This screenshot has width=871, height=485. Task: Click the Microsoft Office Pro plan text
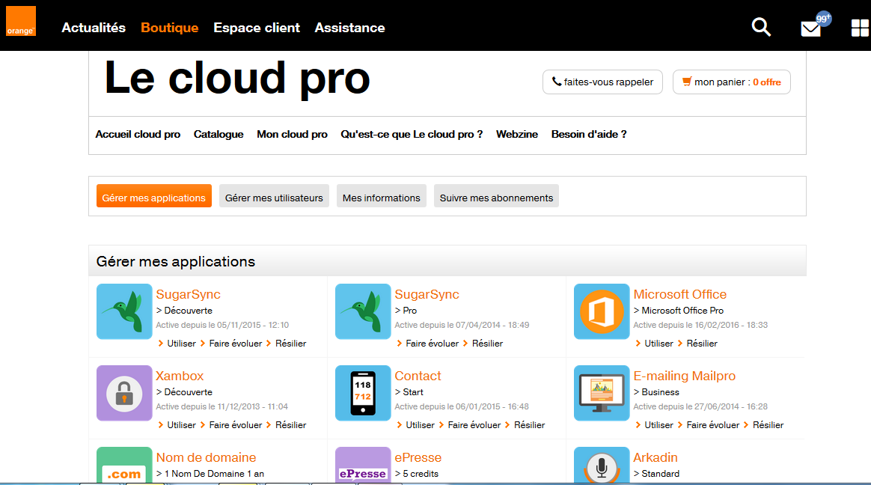[x=679, y=311]
